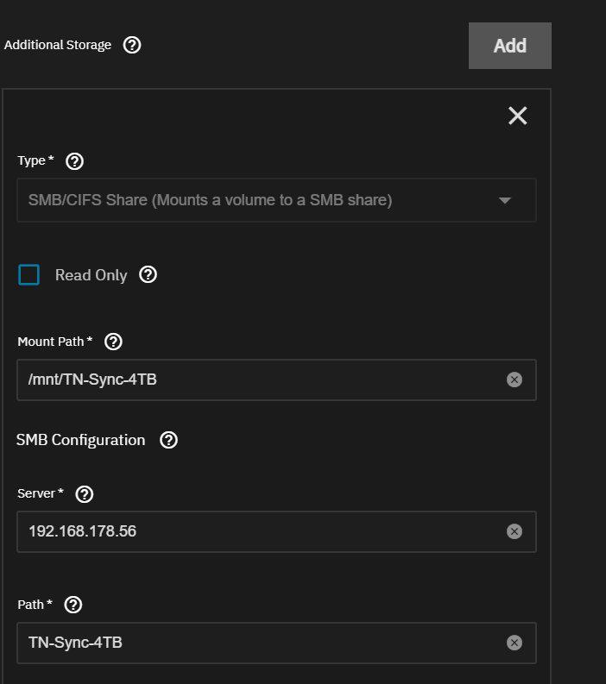Image resolution: width=606 pixels, height=684 pixels.
Task: Show help for Type field
Action: tap(74, 161)
